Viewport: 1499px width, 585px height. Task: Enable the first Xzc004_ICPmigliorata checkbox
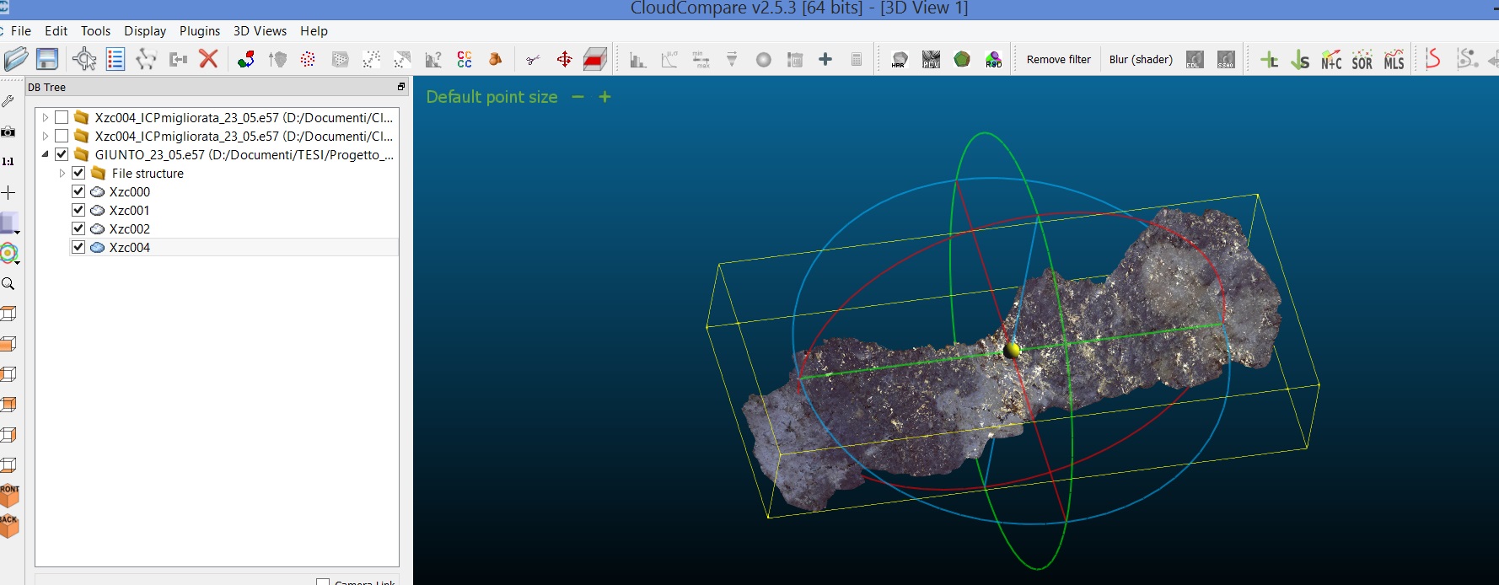click(62, 117)
